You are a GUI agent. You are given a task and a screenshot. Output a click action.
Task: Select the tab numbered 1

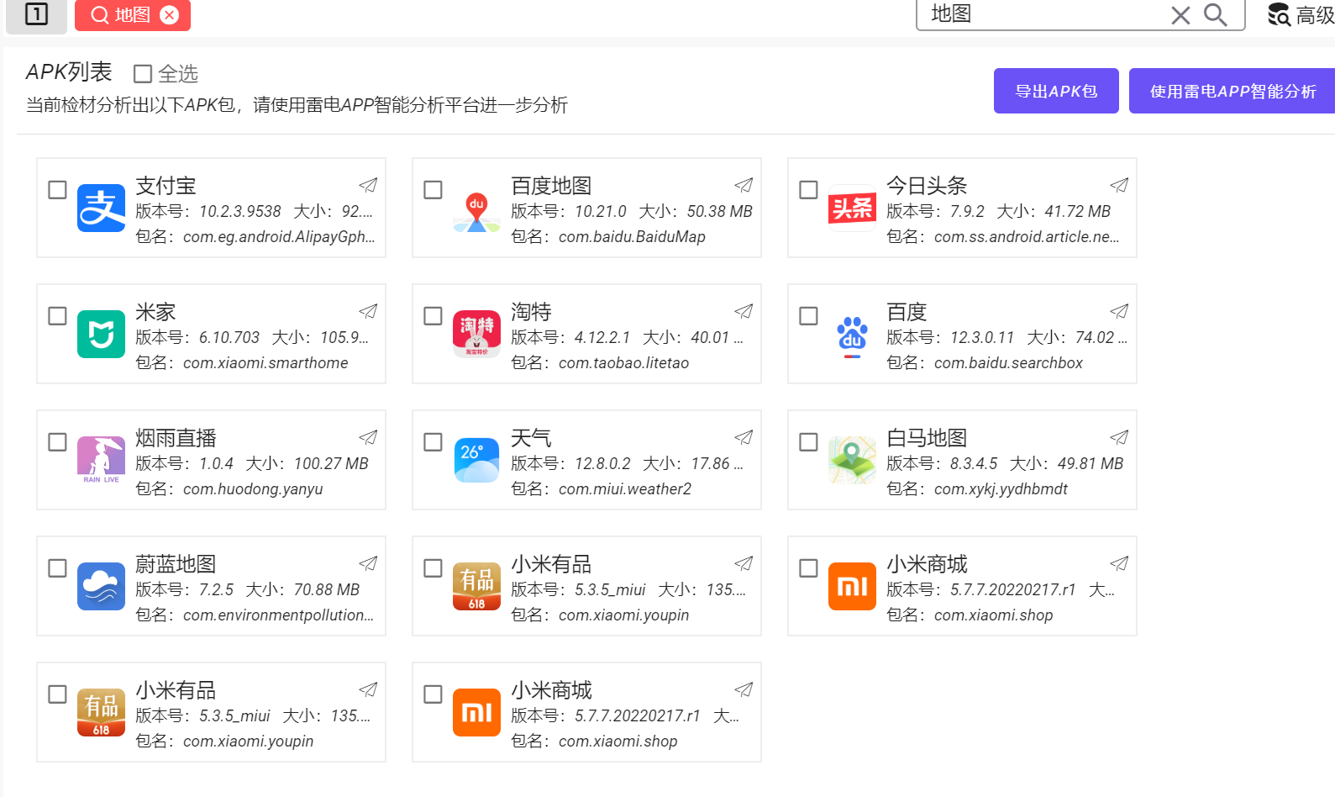tap(36, 14)
